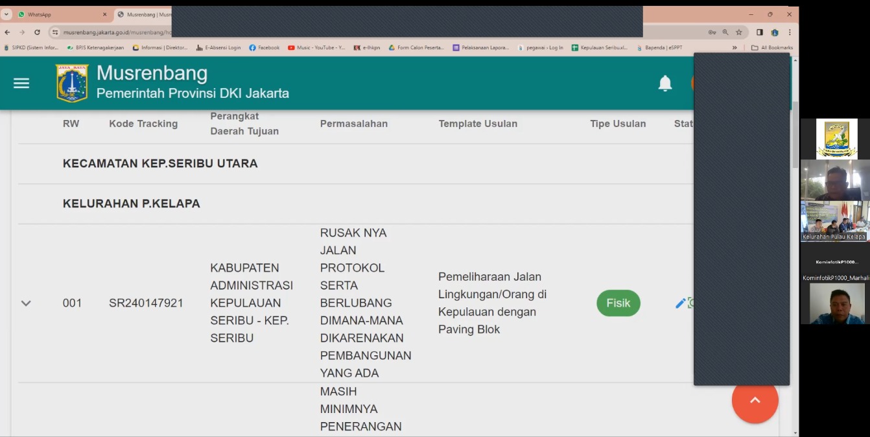
Task: Show hidden bookmarks overflow chevron
Action: coord(735,47)
